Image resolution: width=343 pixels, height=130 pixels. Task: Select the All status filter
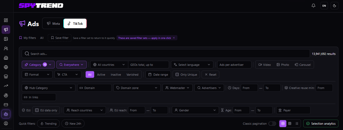point(90,75)
